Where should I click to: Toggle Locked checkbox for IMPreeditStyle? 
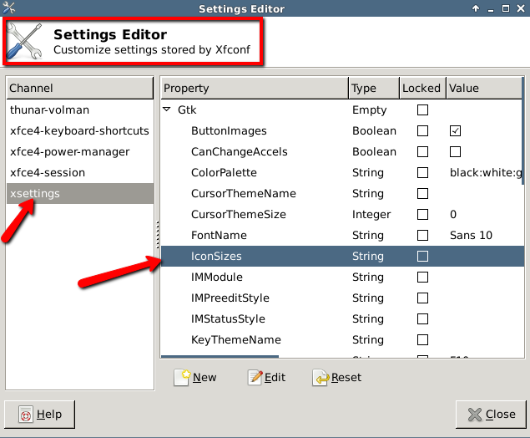click(x=422, y=298)
